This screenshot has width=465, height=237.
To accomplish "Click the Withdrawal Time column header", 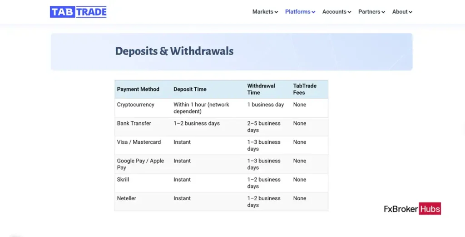I will tap(261, 89).
